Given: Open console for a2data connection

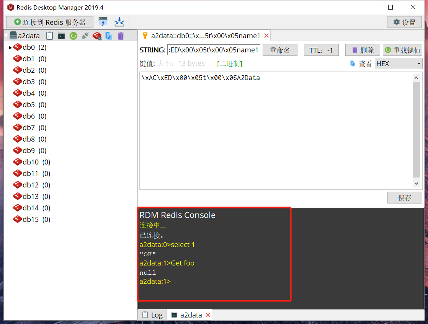Looking at the screenshot, I should (x=61, y=36).
